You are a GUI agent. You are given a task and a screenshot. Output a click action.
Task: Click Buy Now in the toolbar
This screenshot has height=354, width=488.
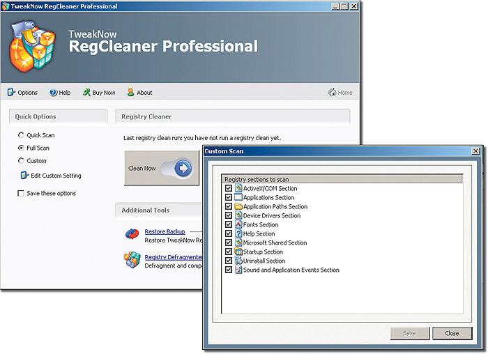click(x=99, y=93)
